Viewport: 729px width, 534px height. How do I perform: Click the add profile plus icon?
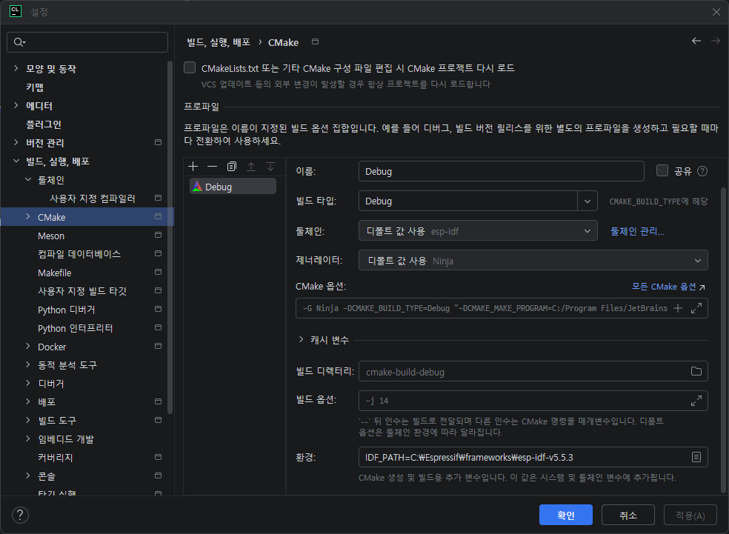click(193, 167)
